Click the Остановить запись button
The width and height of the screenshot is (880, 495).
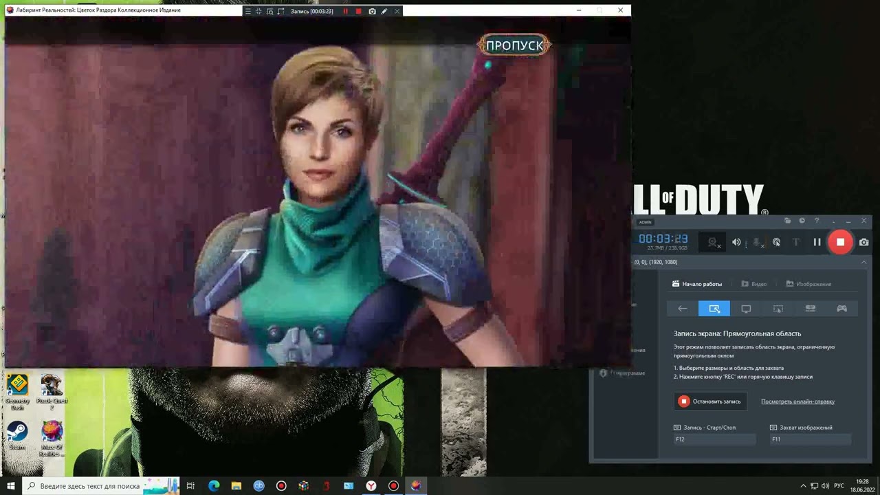click(x=710, y=401)
